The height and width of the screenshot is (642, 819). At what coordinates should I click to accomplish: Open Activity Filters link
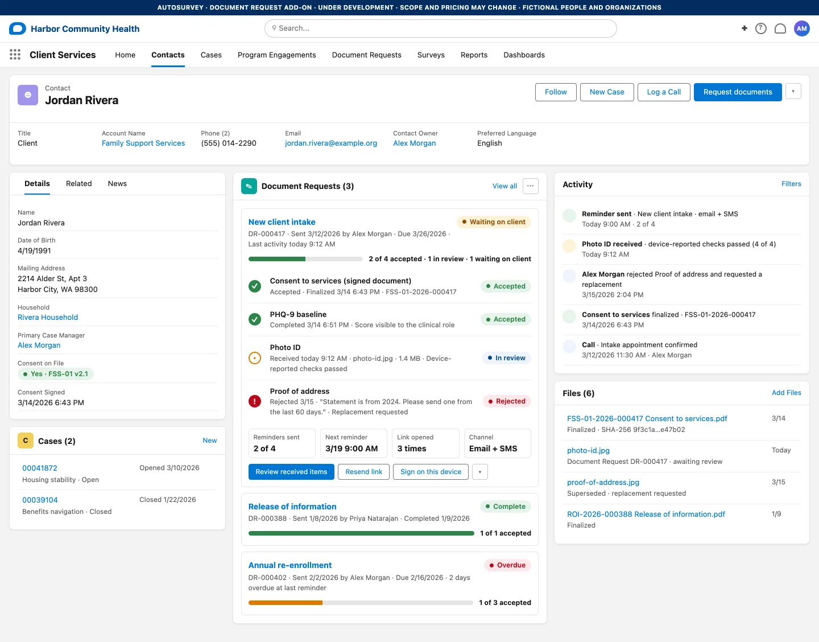tap(791, 184)
